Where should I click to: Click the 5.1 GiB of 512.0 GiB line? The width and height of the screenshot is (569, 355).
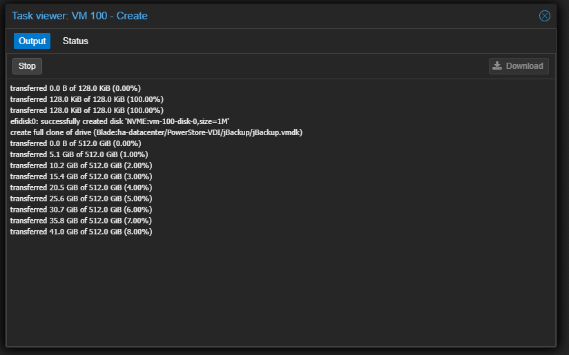79,154
